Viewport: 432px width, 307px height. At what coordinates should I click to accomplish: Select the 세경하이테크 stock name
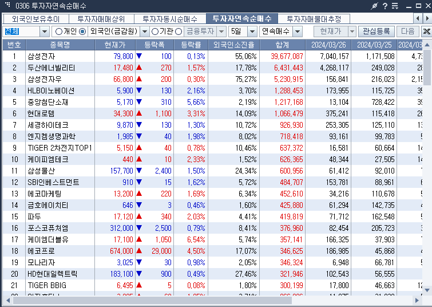point(48,125)
